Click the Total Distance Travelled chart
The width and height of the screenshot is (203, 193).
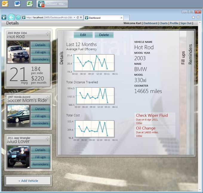click(x=95, y=96)
